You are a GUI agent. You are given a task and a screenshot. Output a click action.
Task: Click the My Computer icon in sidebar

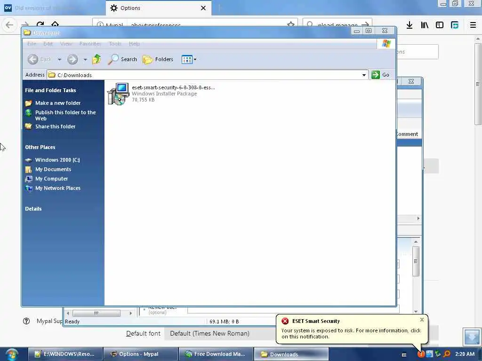coord(29,179)
